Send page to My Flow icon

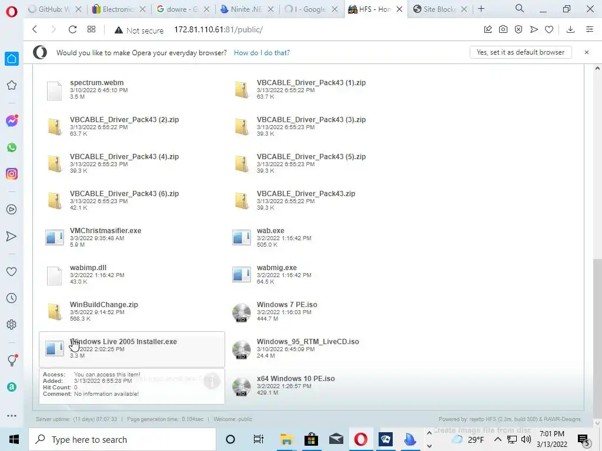coord(534,29)
